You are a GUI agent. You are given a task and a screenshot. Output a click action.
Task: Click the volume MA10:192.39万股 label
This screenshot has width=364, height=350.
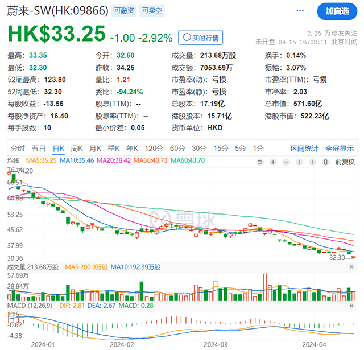pos(135,267)
